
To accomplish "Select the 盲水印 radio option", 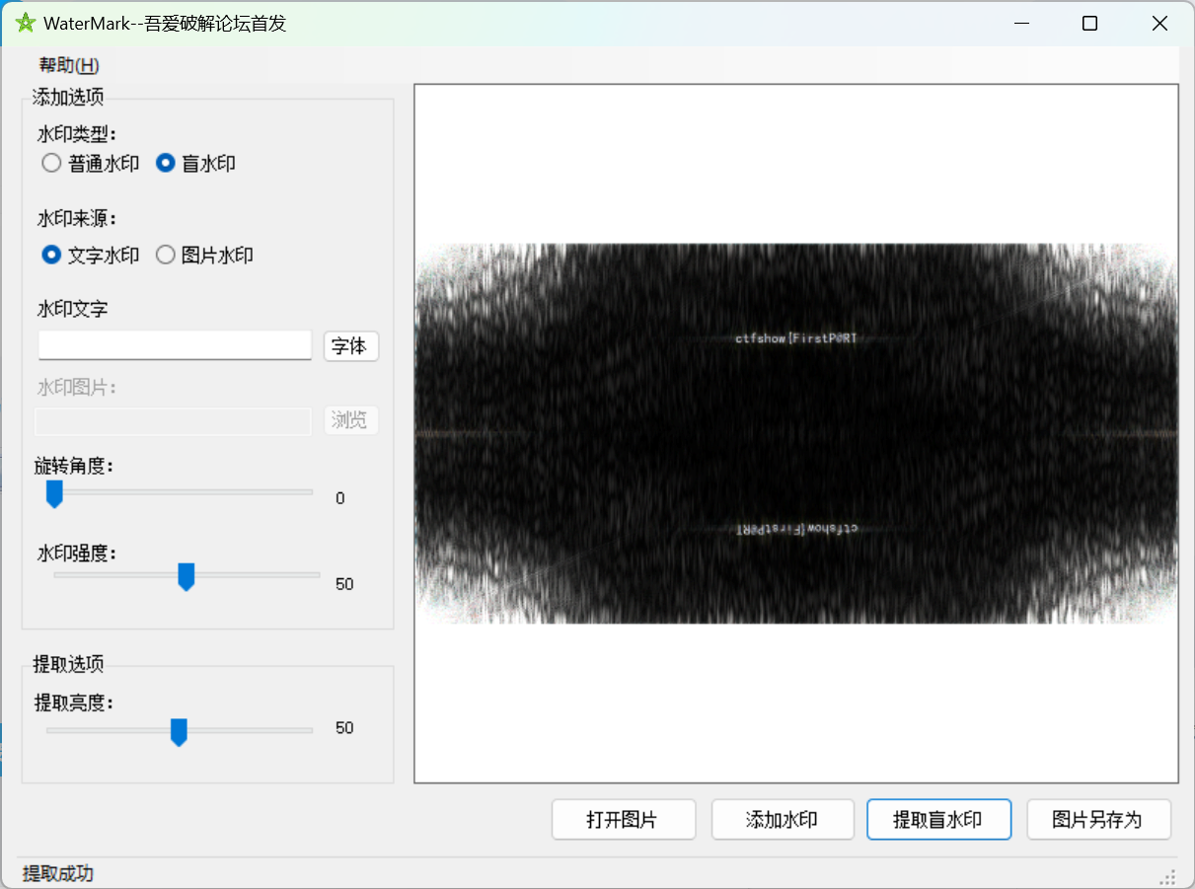I will (166, 164).
